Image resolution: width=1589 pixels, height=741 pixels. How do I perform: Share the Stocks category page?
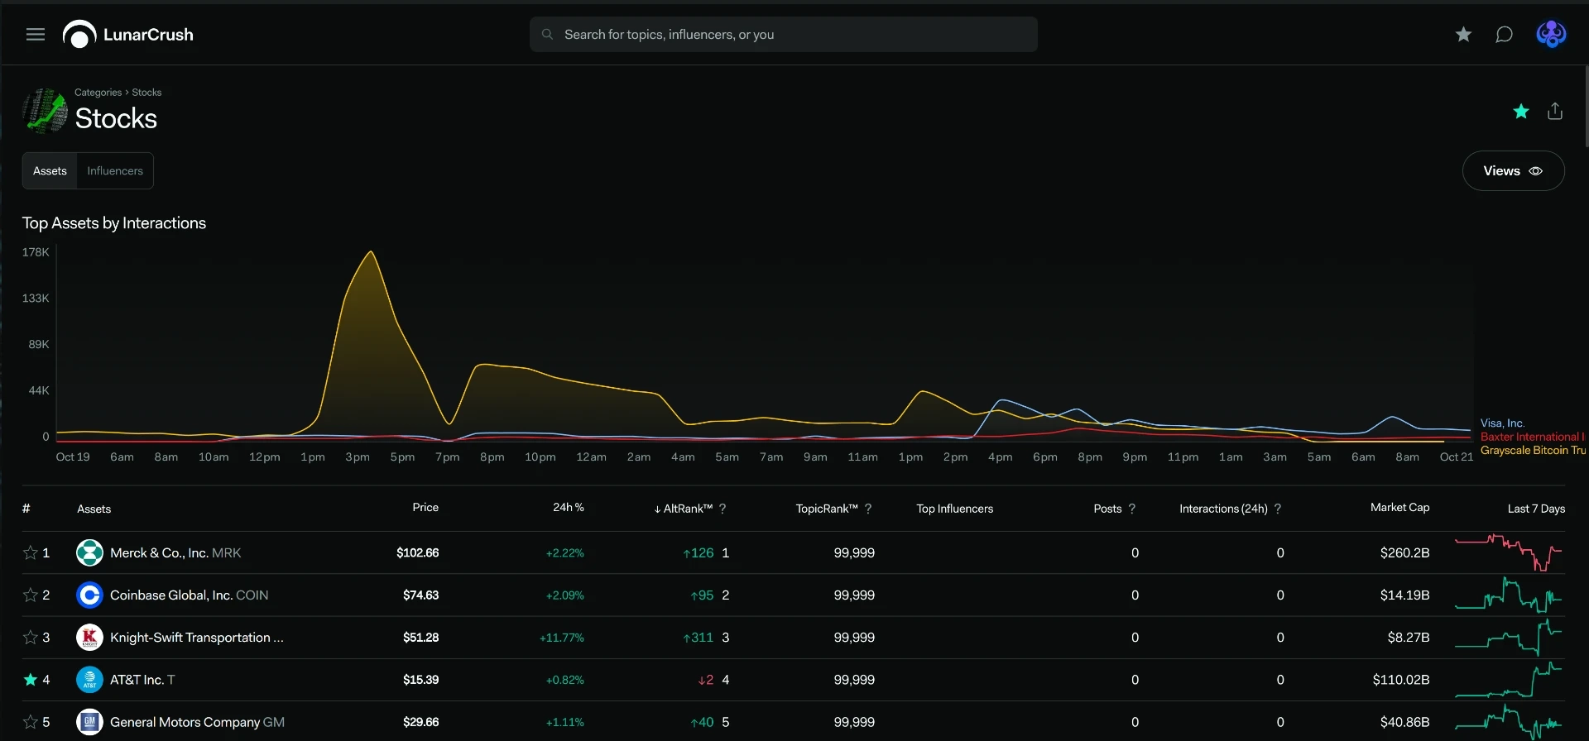click(x=1555, y=112)
